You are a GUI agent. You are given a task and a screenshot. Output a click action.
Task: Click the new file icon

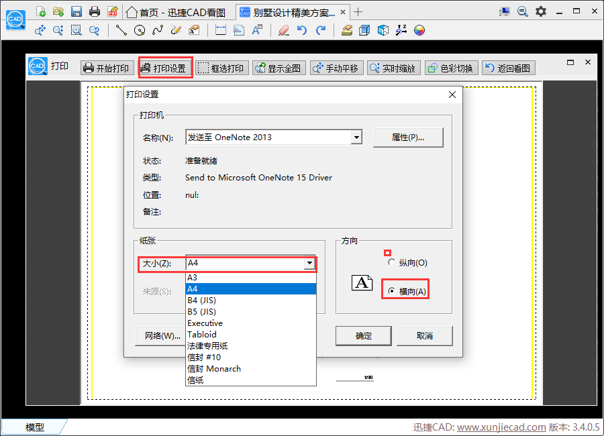(x=40, y=11)
